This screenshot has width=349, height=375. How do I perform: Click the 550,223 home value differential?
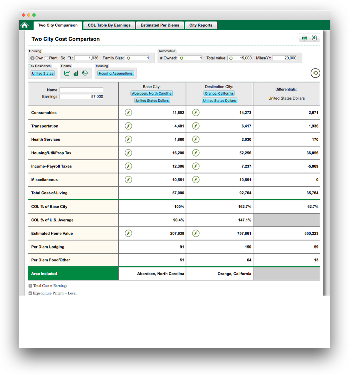[x=311, y=233]
